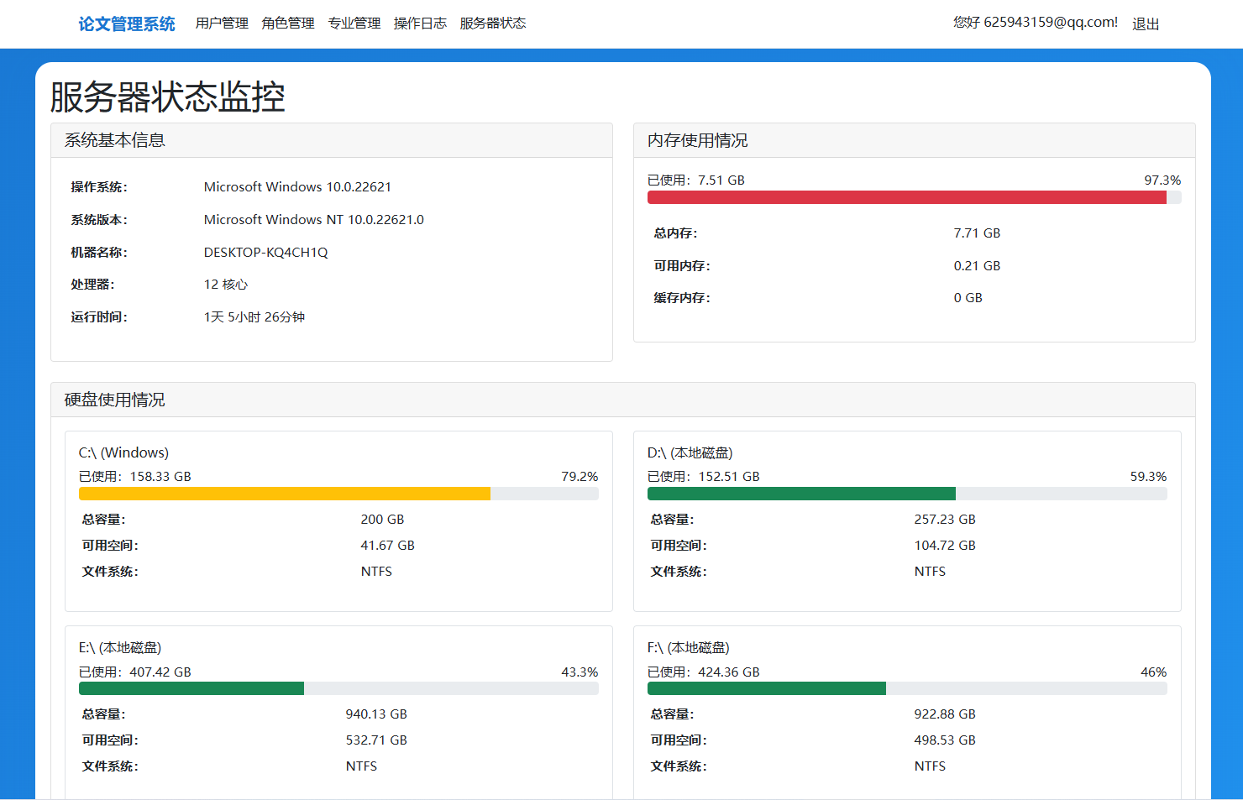Image resolution: width=1243 pixels, height=800 pixels.
Task: Click the uptime value 1天 5小时 26分钟
Action: [x=254, y=317]
